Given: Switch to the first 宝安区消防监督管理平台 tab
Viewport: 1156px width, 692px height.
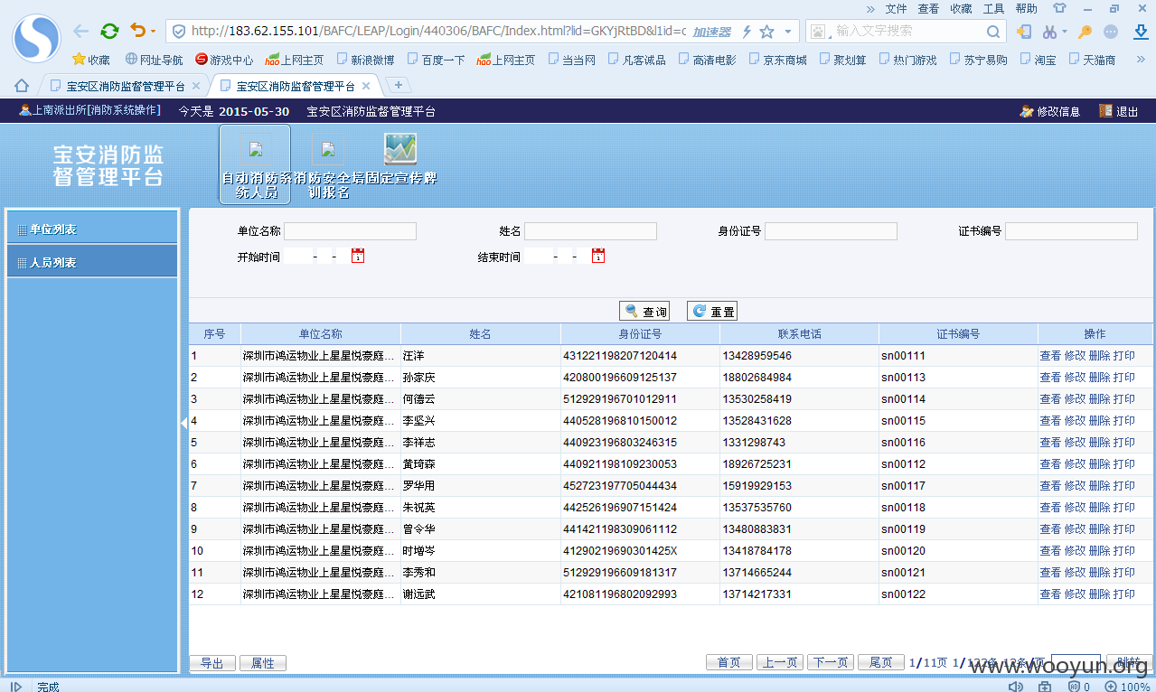Looking at the screenshot, I should (x=126, y=87).
